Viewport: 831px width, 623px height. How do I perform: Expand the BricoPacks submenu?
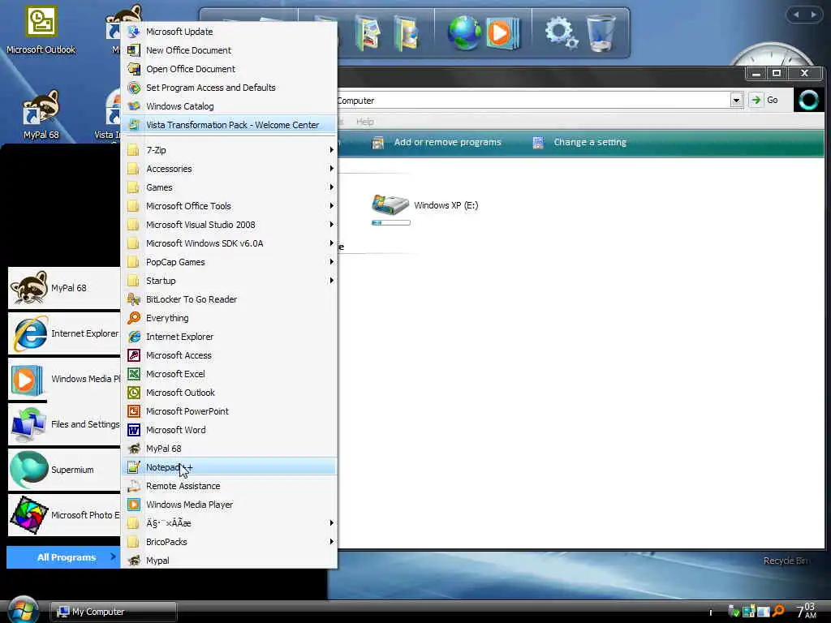[x=230, y=541]
